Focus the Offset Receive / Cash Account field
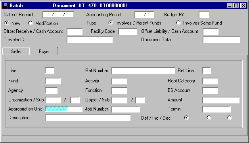This screenshot has height=143, width=249. coord(75,32)
